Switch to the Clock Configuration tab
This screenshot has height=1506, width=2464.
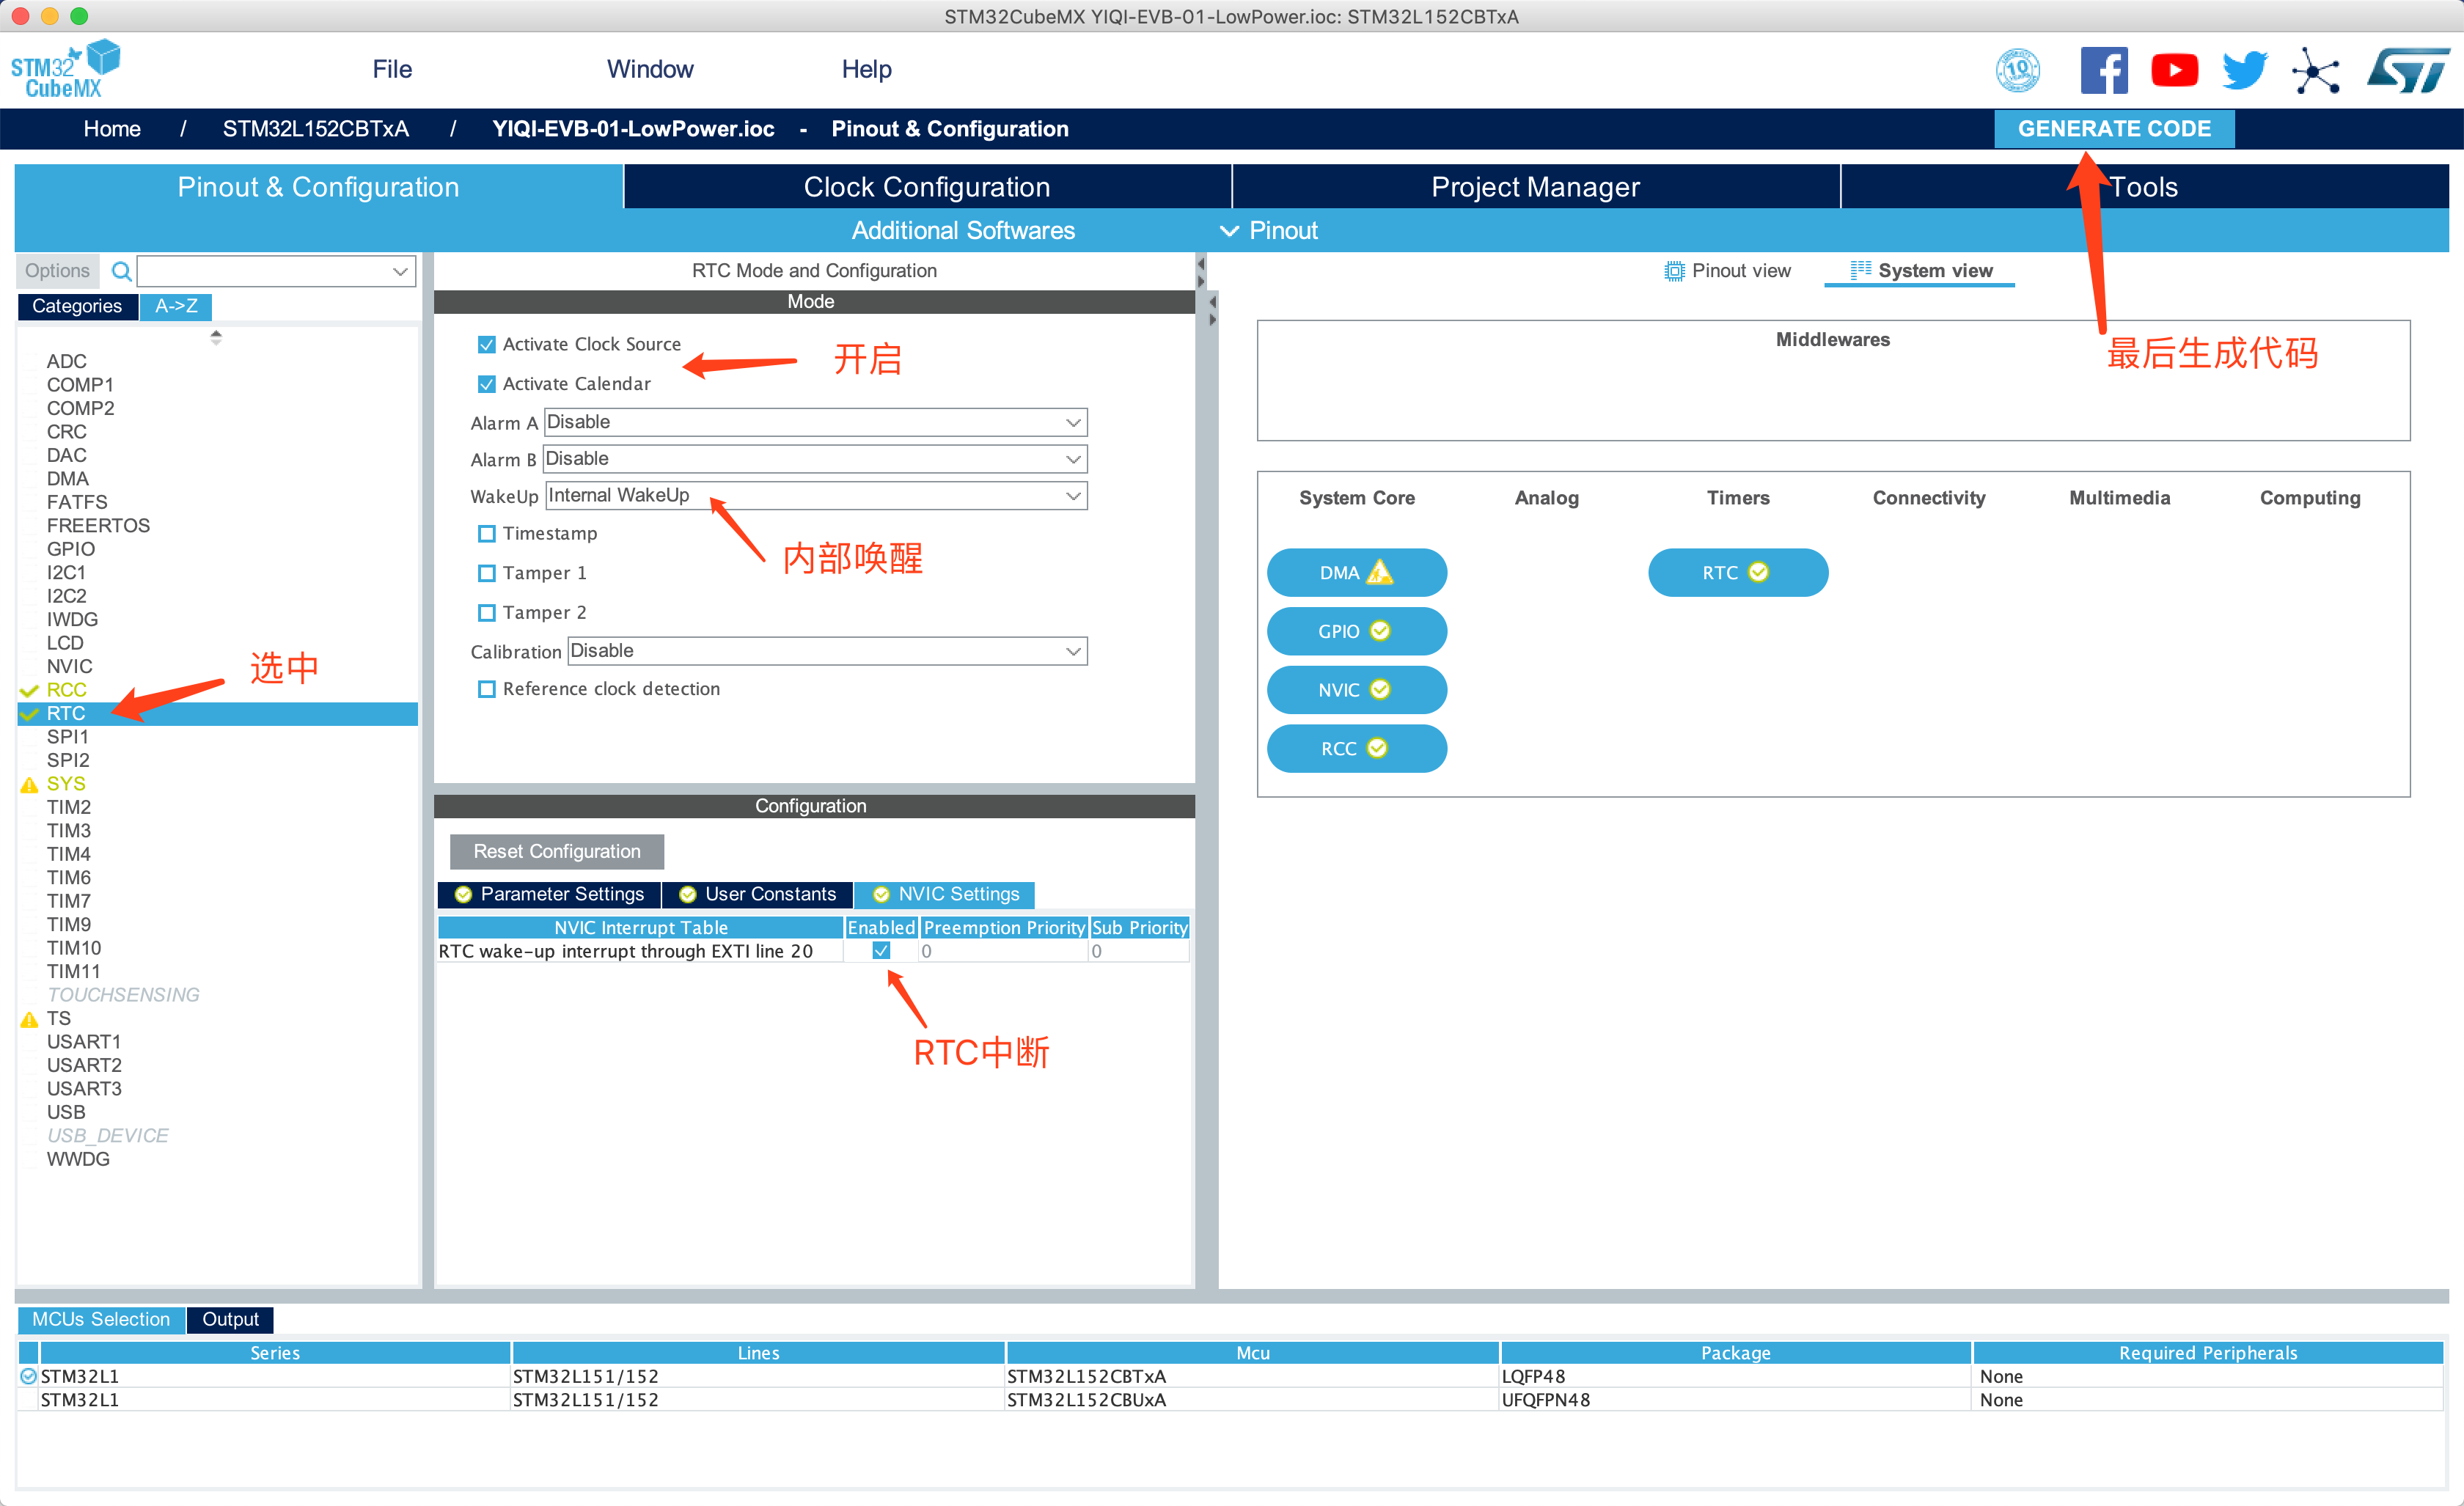927,187
